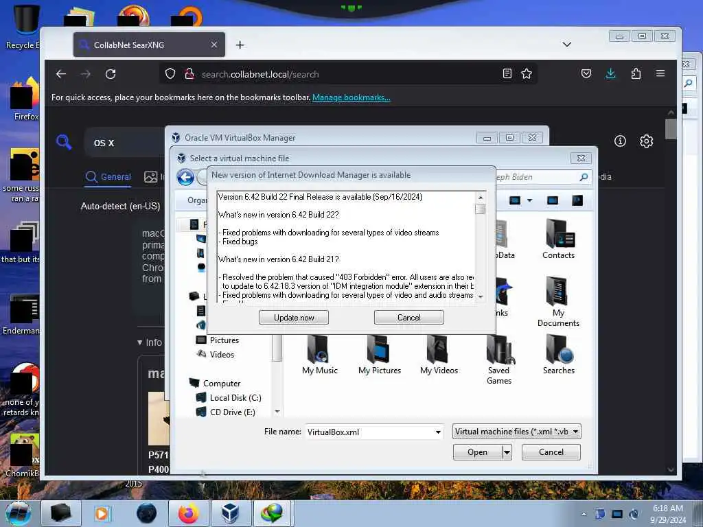The width and height of the screenshot is (703, 527).
Task: Click Open in virtual machine file dialog
Action: (x=478, y=452)
